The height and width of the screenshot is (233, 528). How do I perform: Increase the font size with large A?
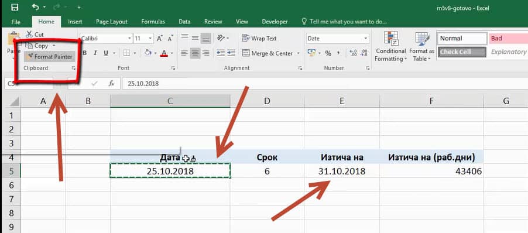click(x=160, y=39)
